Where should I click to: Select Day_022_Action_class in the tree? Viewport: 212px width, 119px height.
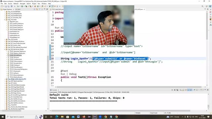pyautogui.click(x=14, y=45)
